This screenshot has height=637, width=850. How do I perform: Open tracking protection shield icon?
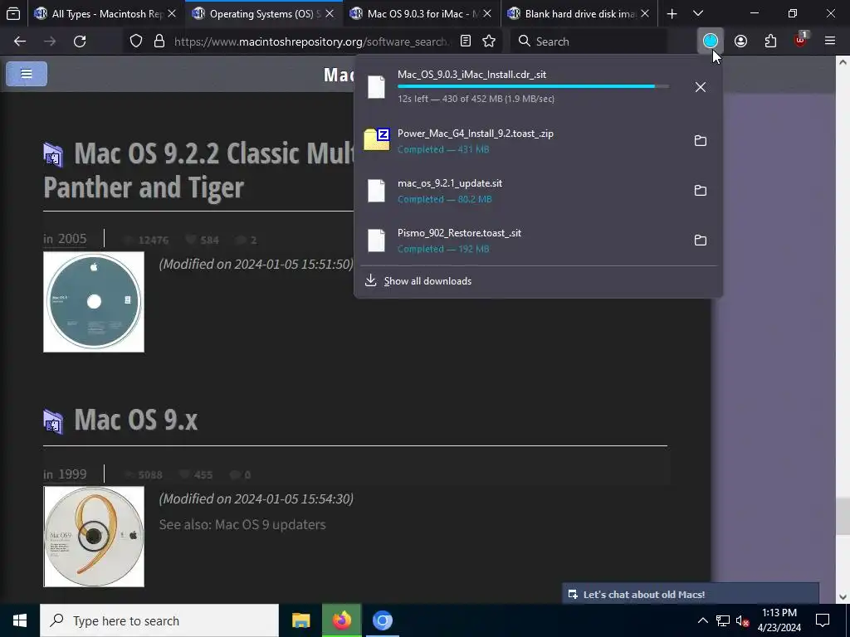(x=136, y=41)
